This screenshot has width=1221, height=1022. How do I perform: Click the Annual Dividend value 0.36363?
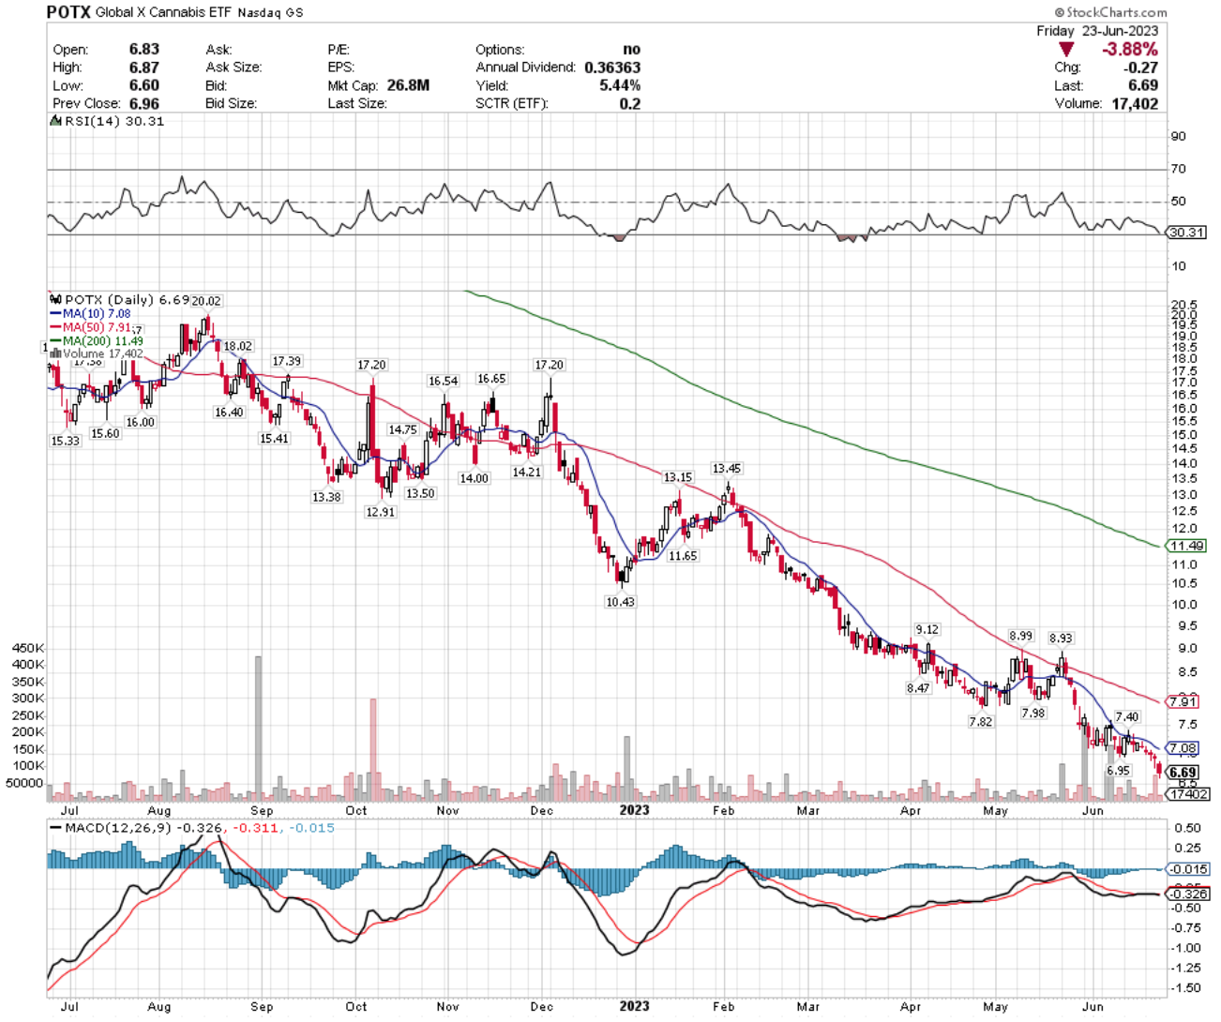tap(612, 68)
